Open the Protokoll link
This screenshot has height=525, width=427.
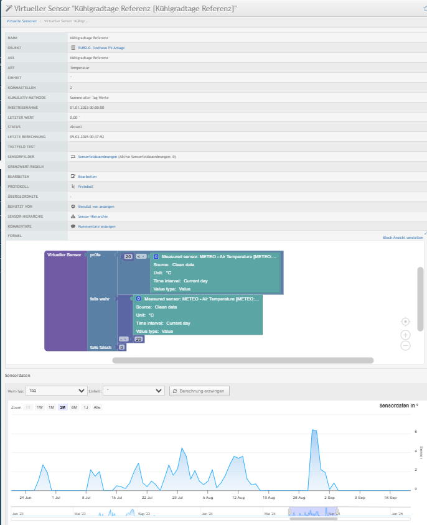(85, 187)
